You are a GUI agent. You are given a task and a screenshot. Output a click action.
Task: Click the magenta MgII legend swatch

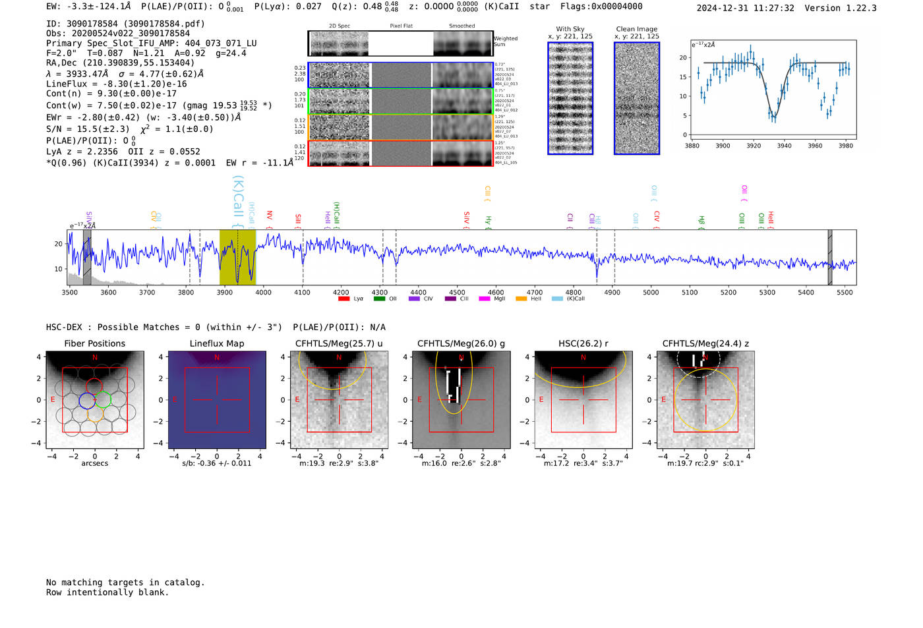pos(485,299)
